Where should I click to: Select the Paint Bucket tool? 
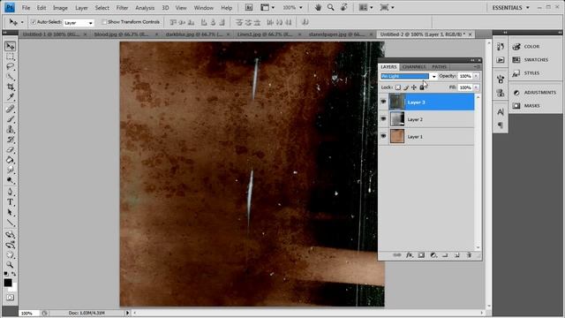(x=10, y=159)
